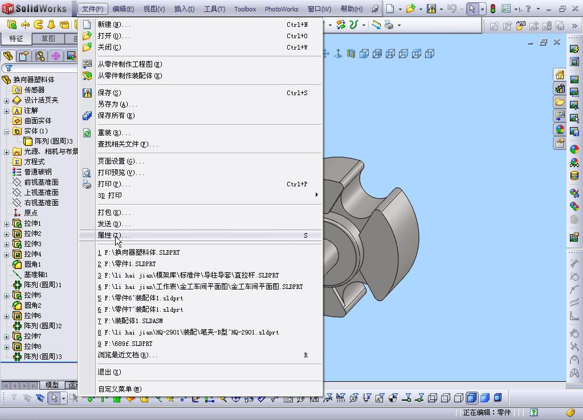Open 页面设置(G) from menu
This screenshot has height=420, width=583.
click(x=201, y=161)
